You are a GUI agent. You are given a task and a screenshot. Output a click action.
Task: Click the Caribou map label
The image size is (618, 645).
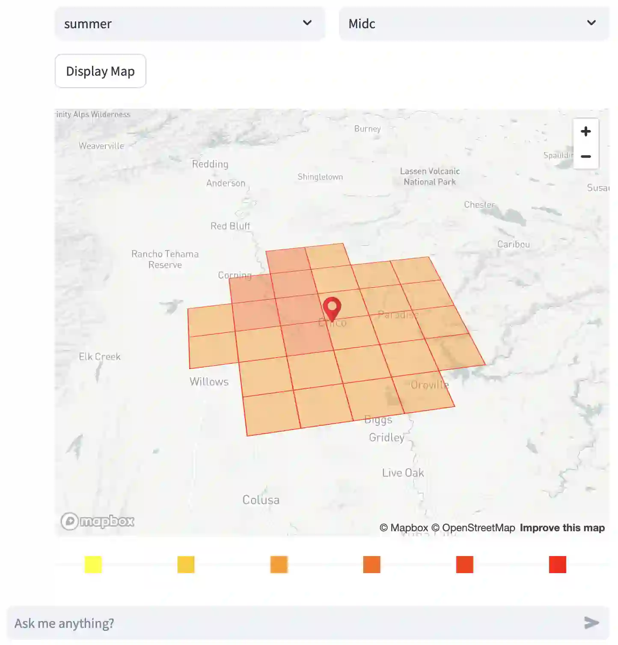click(x=514, y=244)
